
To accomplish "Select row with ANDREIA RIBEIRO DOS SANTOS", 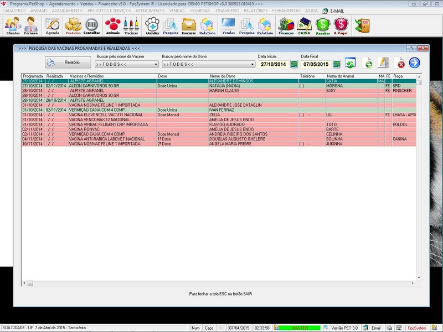I will (219, 134).
